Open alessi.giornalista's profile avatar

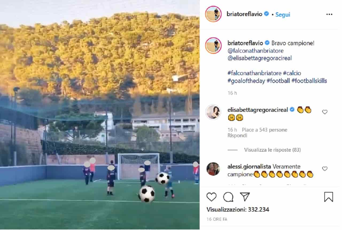(x=213, y=169)
